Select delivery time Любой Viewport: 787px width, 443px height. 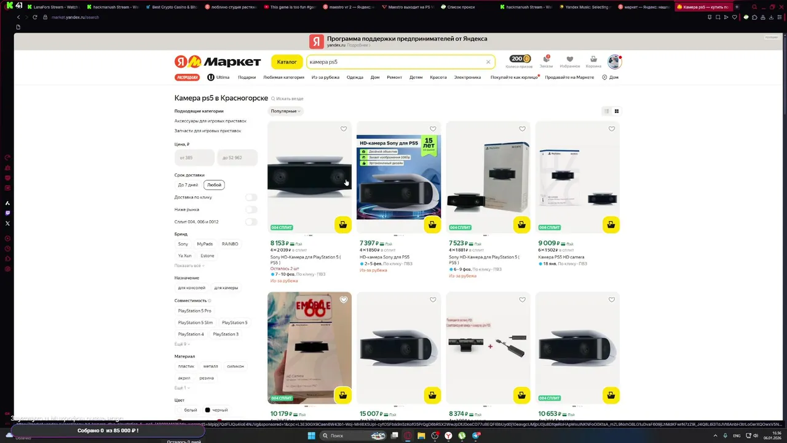click(x=214, y=185)
